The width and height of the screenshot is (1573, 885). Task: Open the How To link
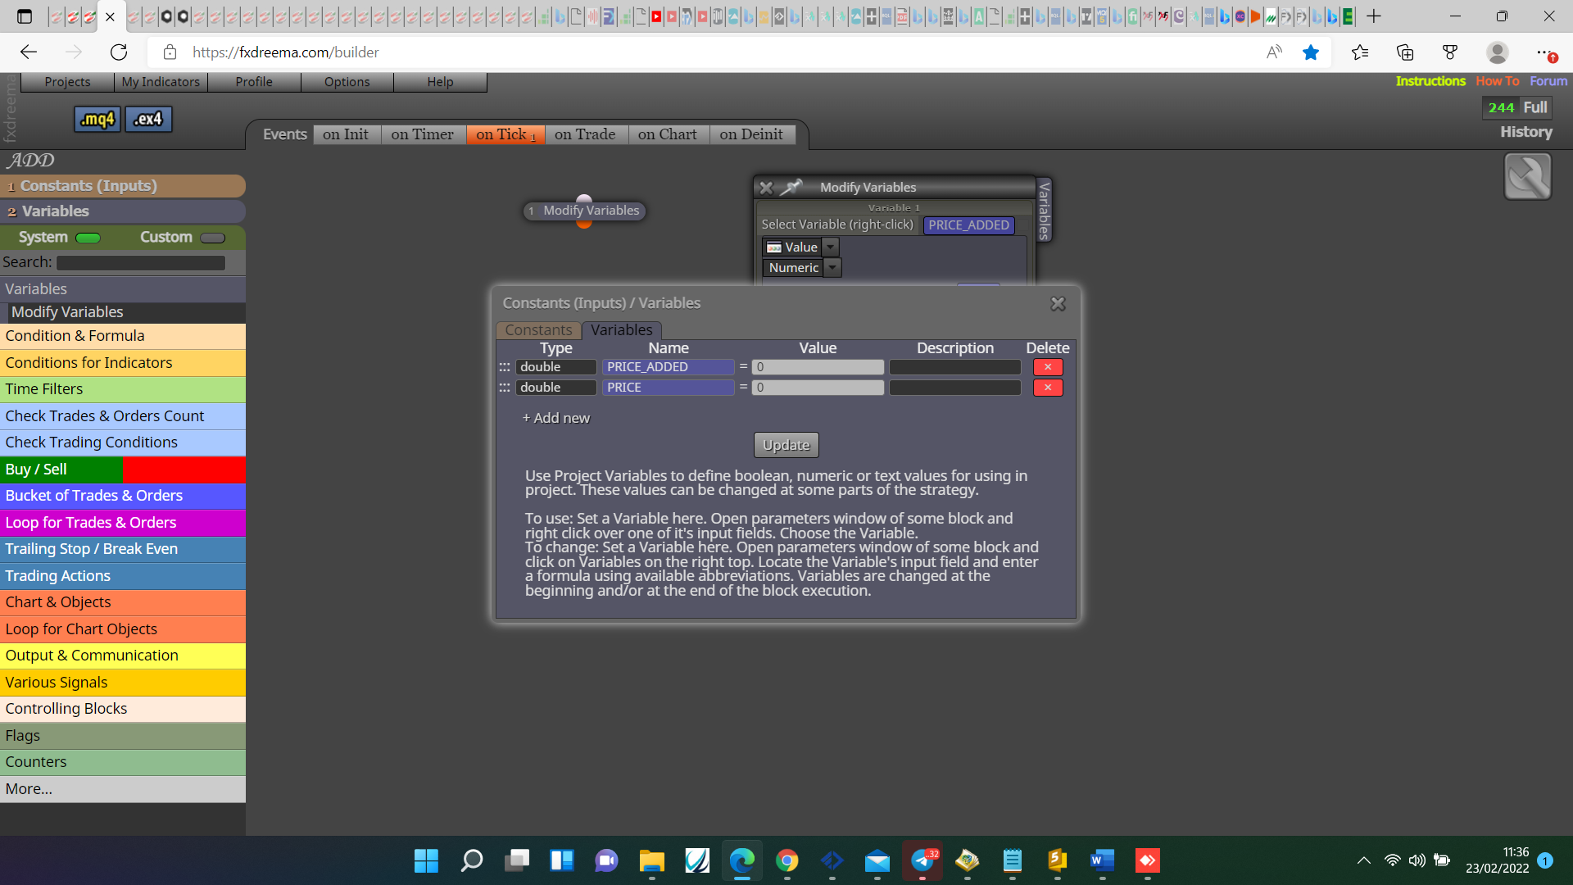tap(1498, 81)
